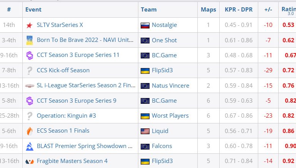Click the Fragbite Masters Season 4 logo
Screen dimensions: 296x168
coord(29,161)
